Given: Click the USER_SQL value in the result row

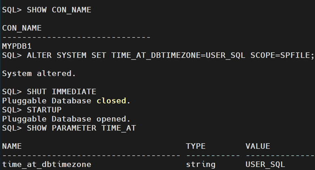Looking at the screenshot, I should [265, 164].
